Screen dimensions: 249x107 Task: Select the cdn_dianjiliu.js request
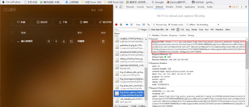(x=129, y=100)
